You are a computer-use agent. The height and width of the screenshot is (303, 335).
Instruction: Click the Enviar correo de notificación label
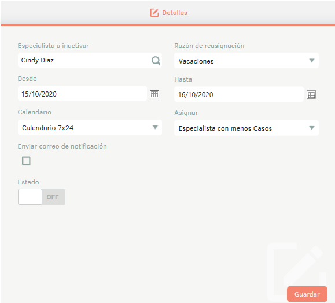click(62, 146)
